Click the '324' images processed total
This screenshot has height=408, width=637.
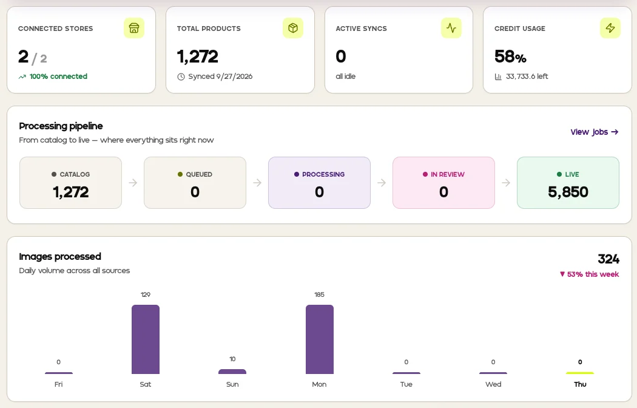(608, 259)
